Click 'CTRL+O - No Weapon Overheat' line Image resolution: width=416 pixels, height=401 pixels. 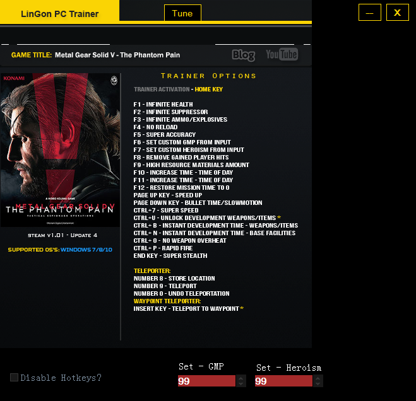coord(180,241)
